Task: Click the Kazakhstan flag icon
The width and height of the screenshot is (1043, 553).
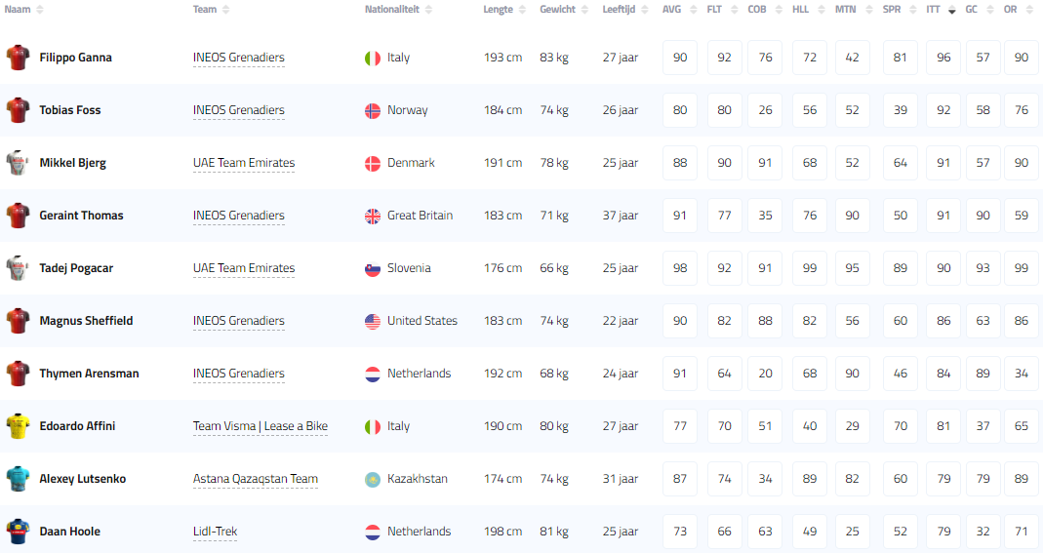Action: point(372,479)
